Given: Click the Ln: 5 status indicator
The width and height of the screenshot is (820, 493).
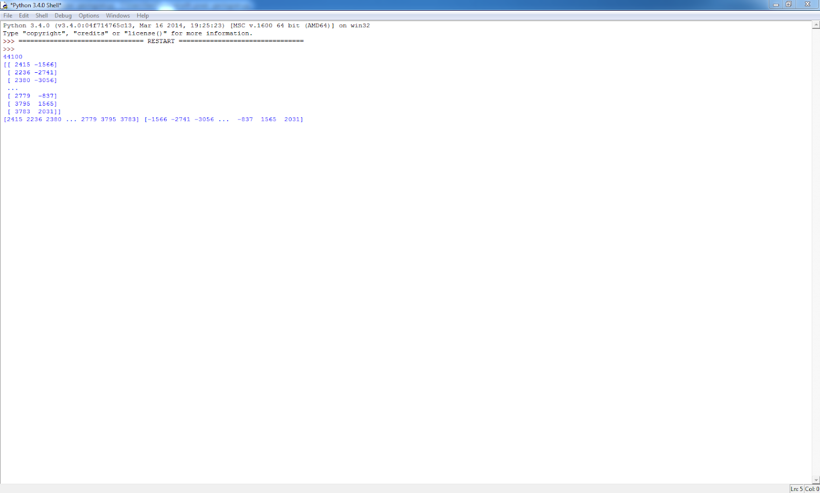Looking at the screenshot, I should click(x=796, y=489).
